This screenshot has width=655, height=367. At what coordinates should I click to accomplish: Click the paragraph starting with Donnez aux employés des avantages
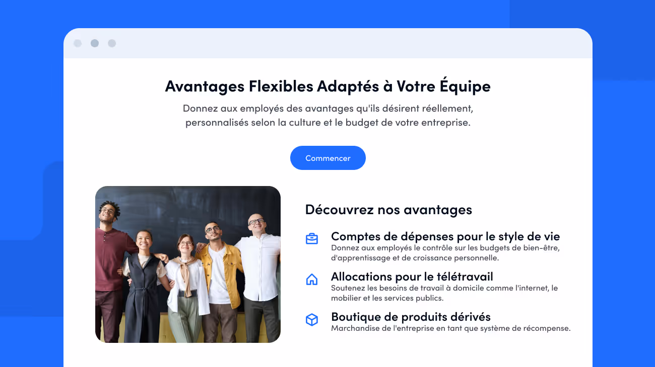coord(328,115)
